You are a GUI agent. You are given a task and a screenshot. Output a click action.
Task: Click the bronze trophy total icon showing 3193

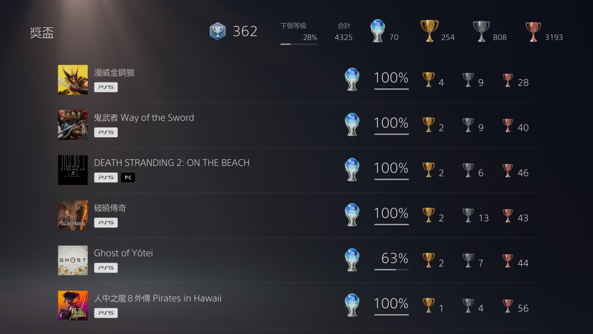coord(533,32)
